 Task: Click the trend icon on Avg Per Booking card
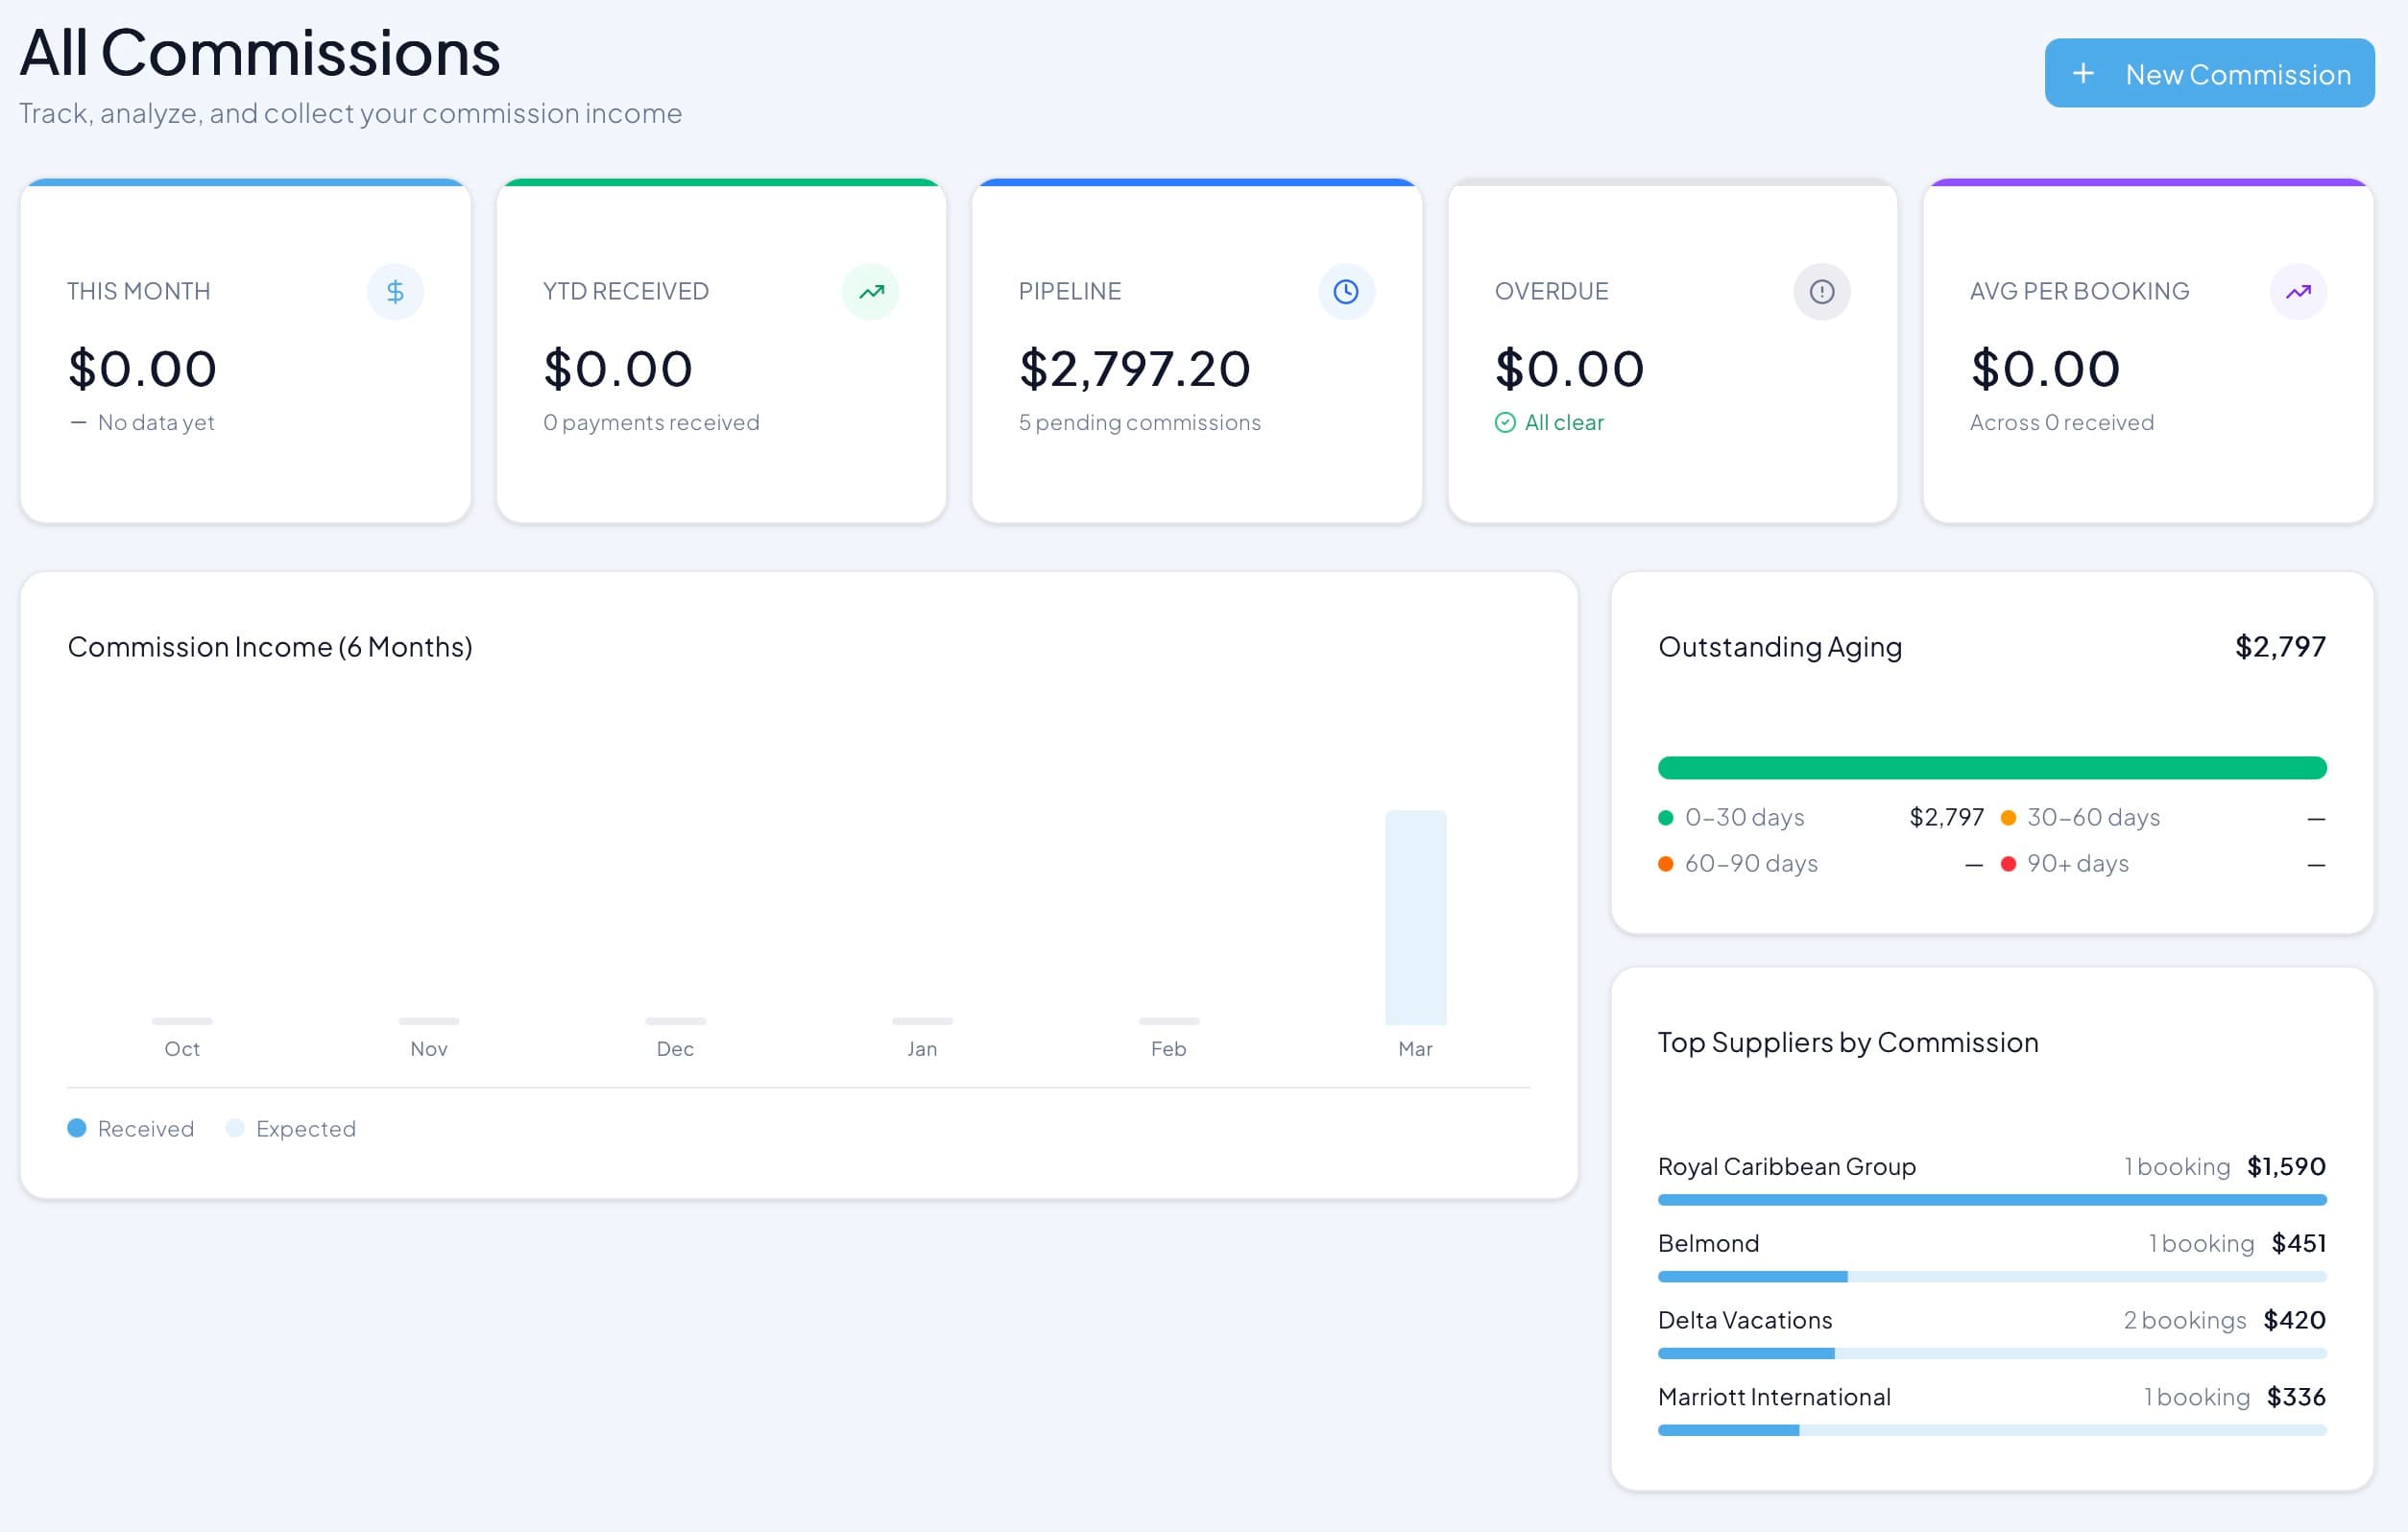point(2298,291)
